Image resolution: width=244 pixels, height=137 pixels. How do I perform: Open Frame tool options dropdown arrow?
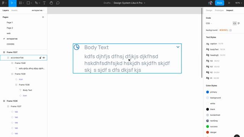(x=23, y=3)
